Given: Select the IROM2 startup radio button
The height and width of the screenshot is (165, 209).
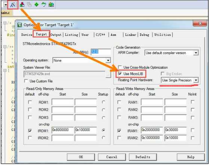Looking at the screenshot, I should click(104, 138).
